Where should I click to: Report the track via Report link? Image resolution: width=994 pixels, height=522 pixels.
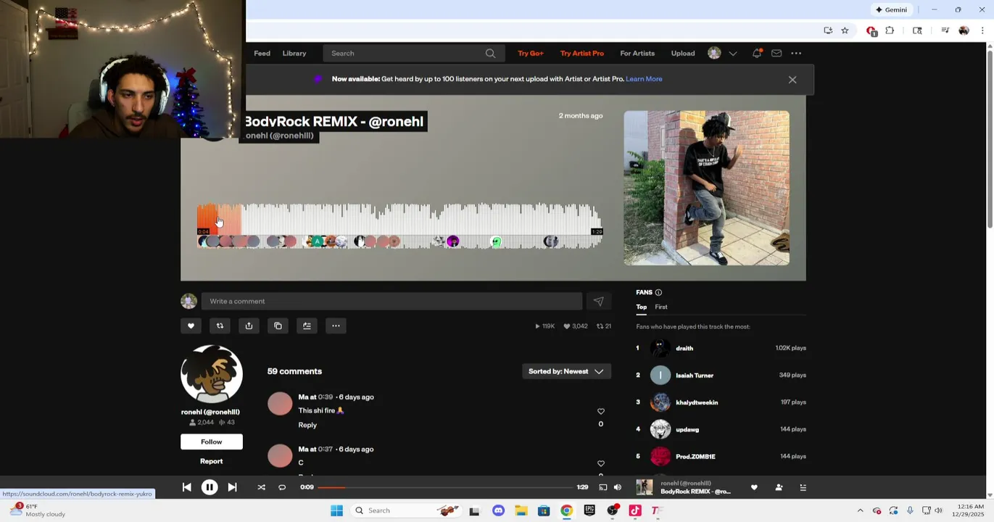212,461
